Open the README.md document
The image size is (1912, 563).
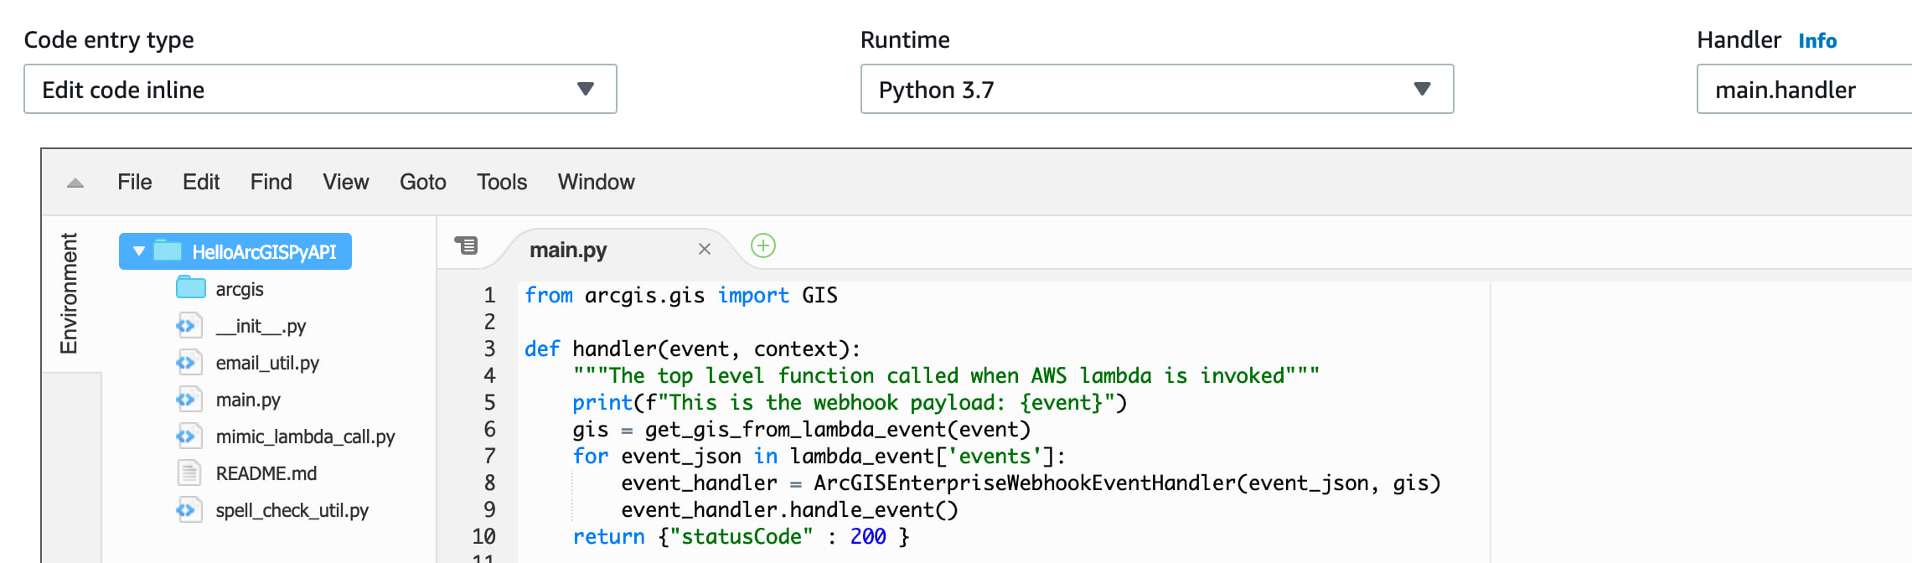pos(266,473)
